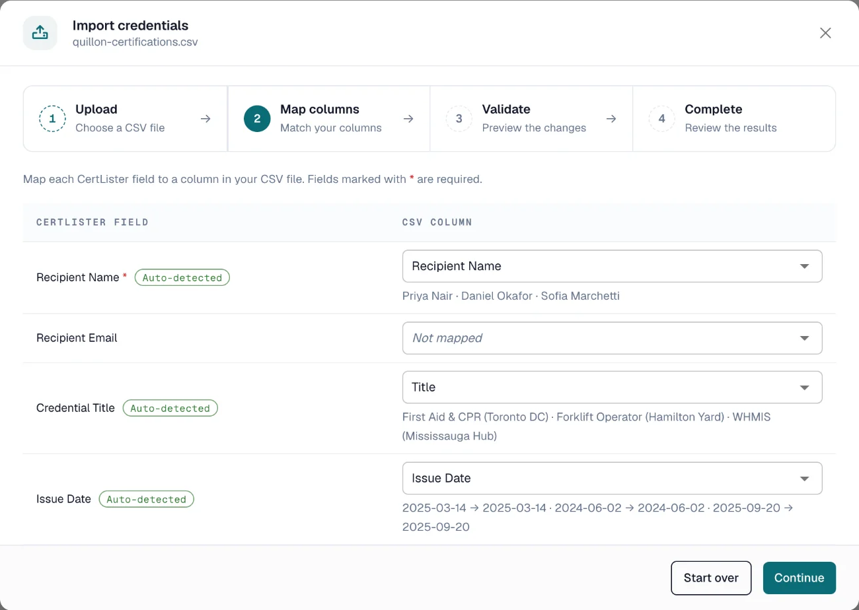The image size is (859, 610).
Task: Click the Continue button
Action: (x=799, y=578)
